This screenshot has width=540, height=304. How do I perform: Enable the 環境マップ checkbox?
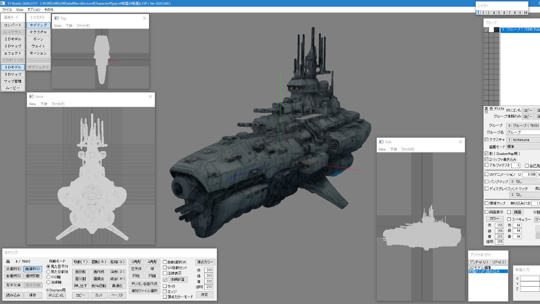[486, 204]
